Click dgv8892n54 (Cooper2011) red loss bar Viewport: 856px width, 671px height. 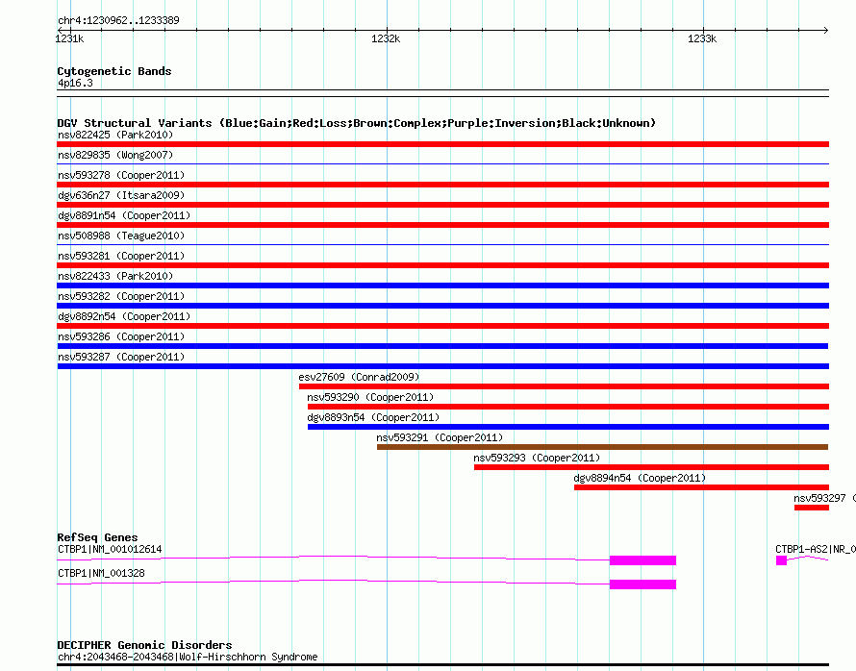click(x=442, y=326)
